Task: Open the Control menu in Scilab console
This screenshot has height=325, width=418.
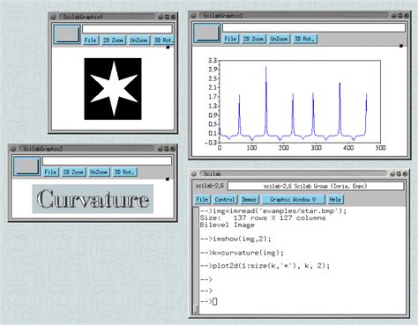Action: [225, 200]
